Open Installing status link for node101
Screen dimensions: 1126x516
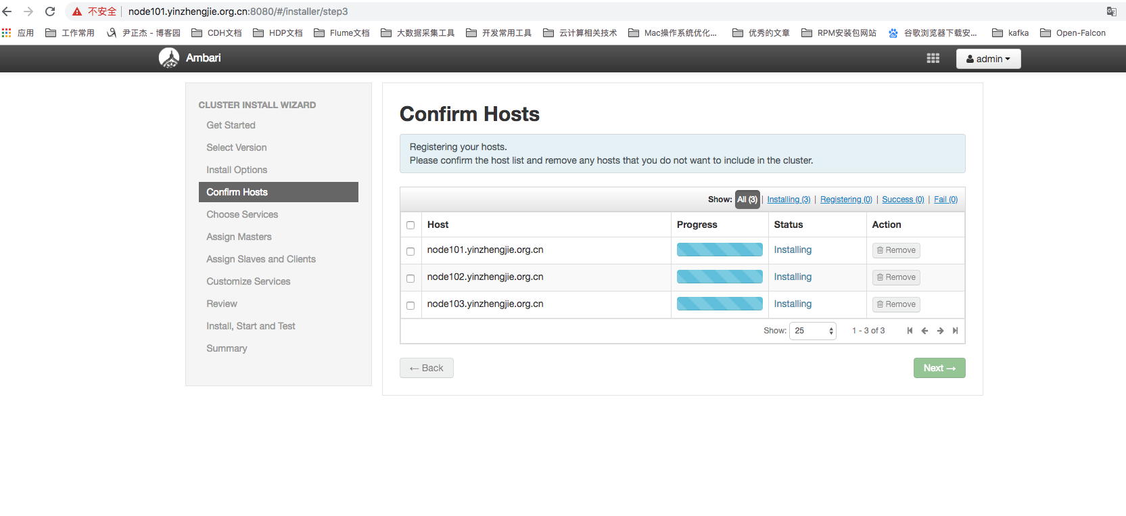[x=793, y=250]
